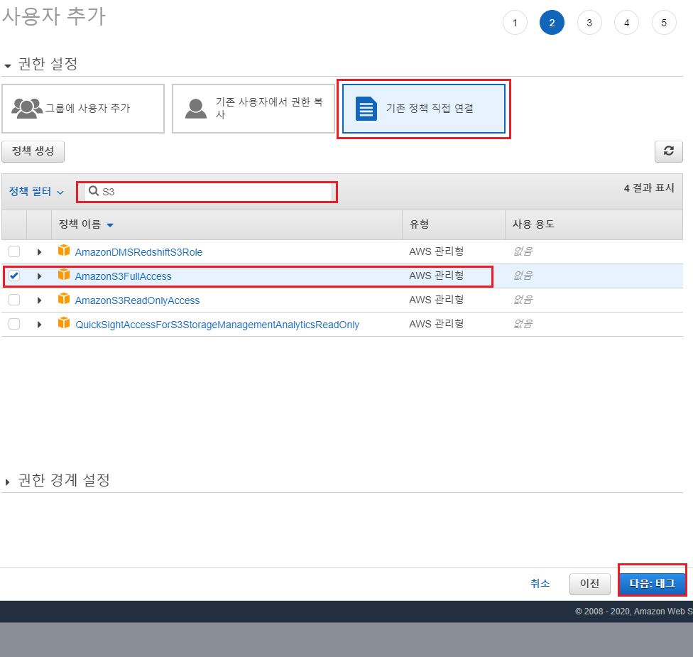693x657 pixels.
Task: Click 'AWS 관리형' in the AmazonDMSRedshiftS3Role row
Action: (x=436, y=251)
